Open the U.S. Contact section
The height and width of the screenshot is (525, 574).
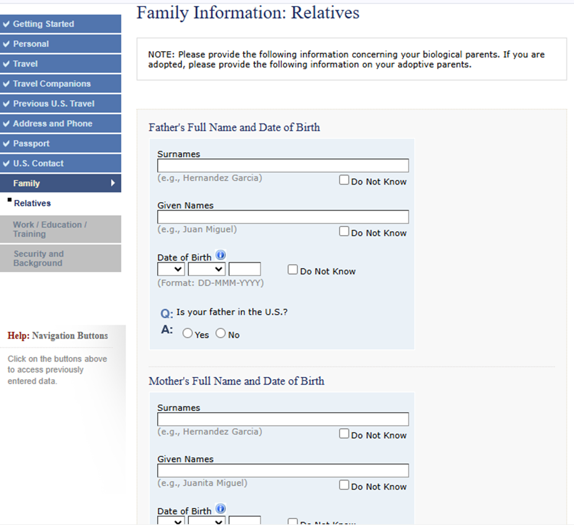[x=38, y=163]
